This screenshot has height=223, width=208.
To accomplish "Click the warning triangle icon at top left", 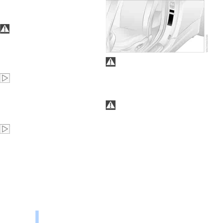I will pyautogui.click(x=5, y=29).
